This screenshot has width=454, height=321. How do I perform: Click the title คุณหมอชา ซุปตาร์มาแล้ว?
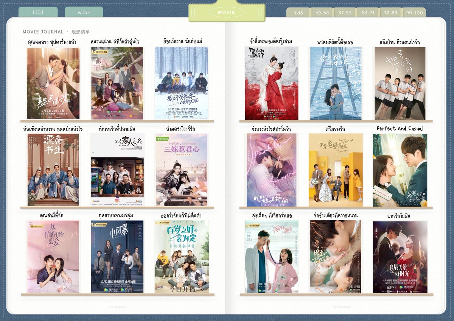[x=52, y=42]
